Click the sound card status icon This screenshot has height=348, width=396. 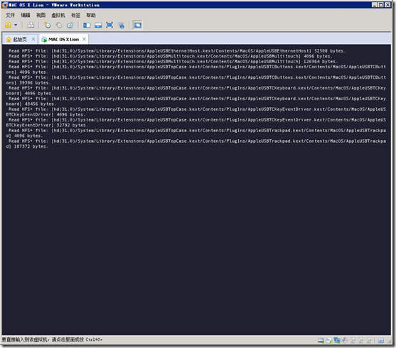[345, 340]
